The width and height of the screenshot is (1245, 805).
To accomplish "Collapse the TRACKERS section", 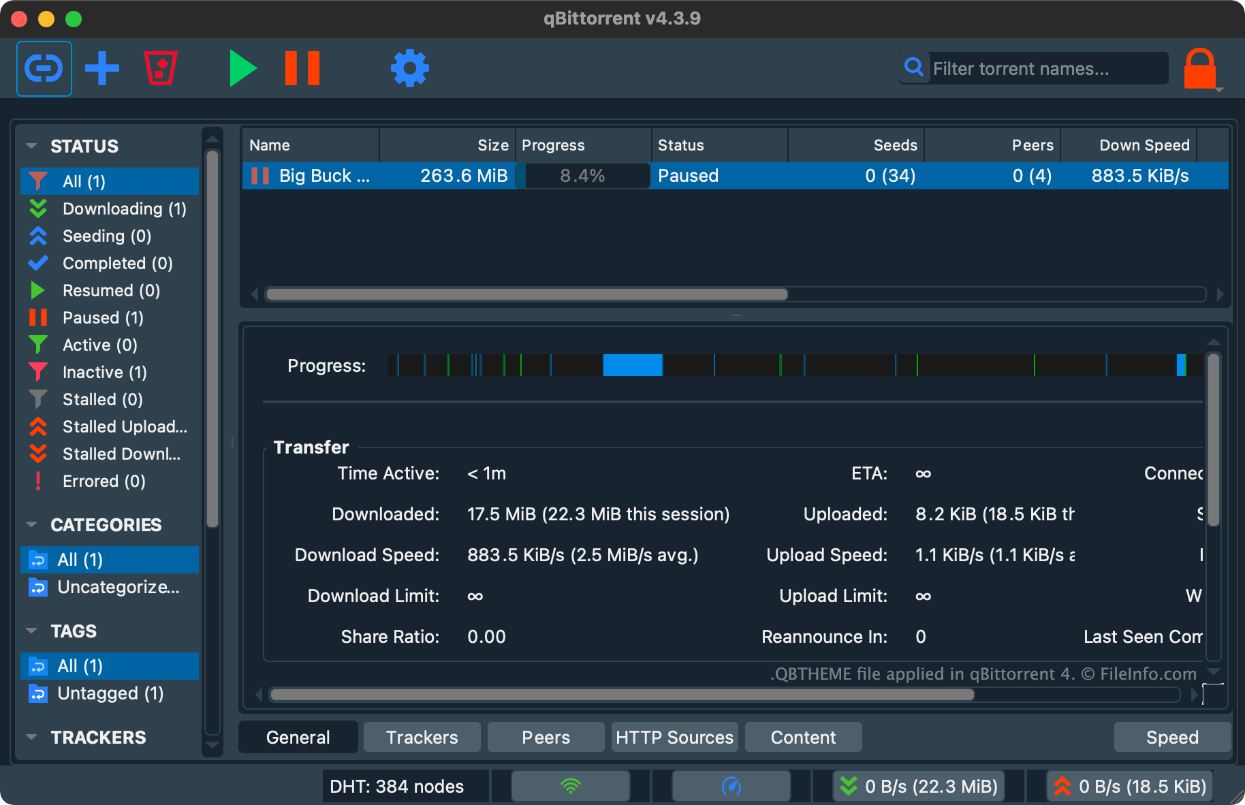I will [x=31, y=737].
